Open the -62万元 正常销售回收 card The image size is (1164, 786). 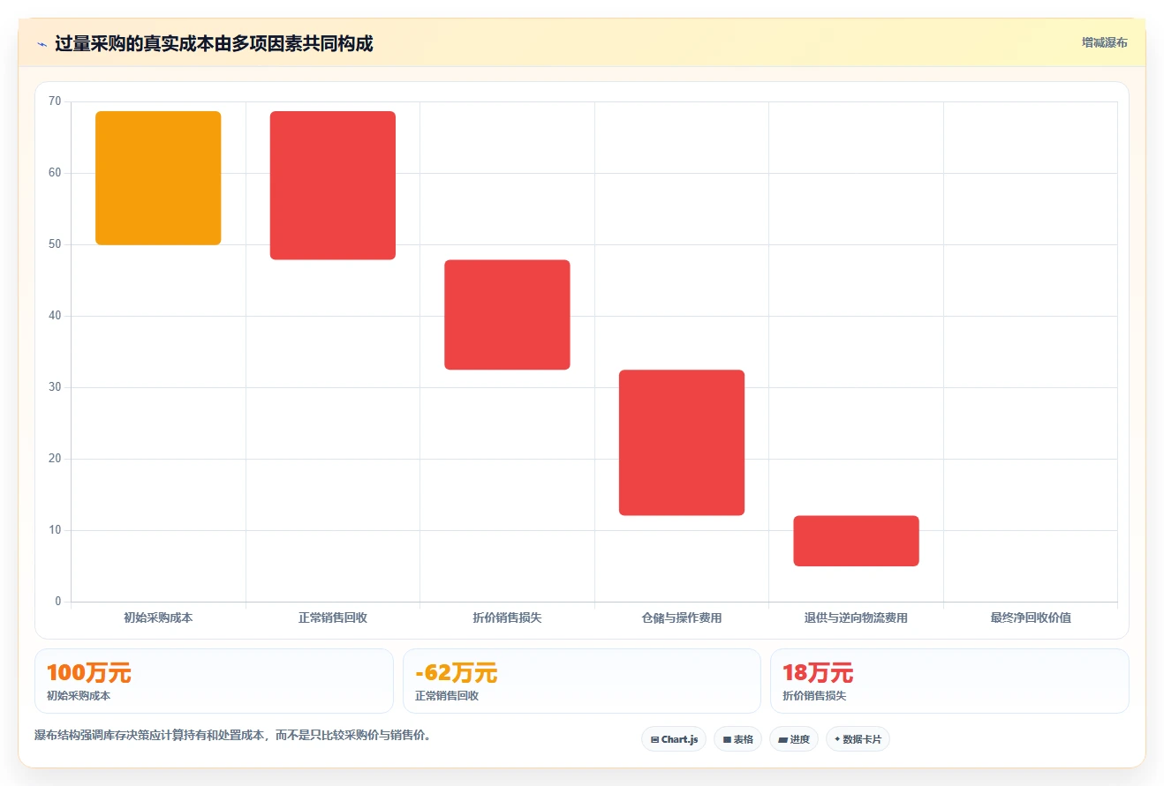(x=582, y=681)
